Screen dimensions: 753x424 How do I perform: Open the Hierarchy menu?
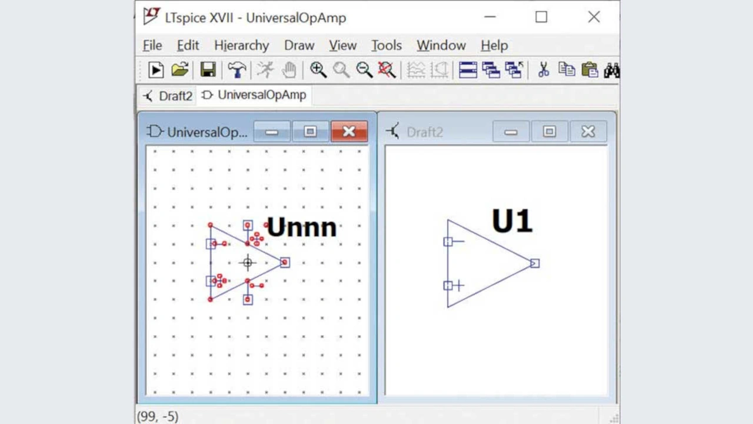[241, 45]
